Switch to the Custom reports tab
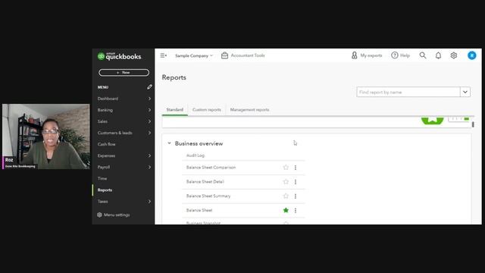Screen dimensions: 485x273 pos(207,109)
